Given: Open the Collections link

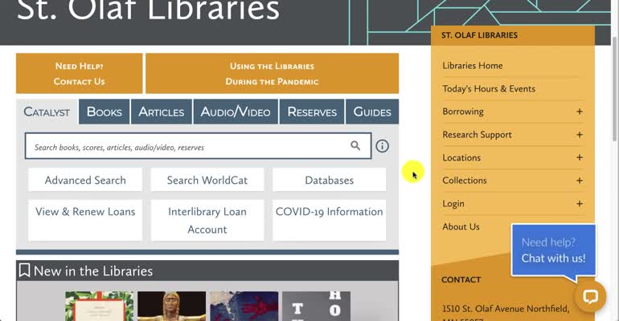Looking at the screenshot, I should click(465, 181).
